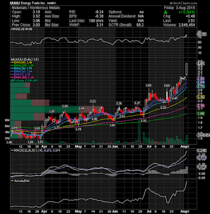Click the 1.77 low price annotation

pos(57,128)
